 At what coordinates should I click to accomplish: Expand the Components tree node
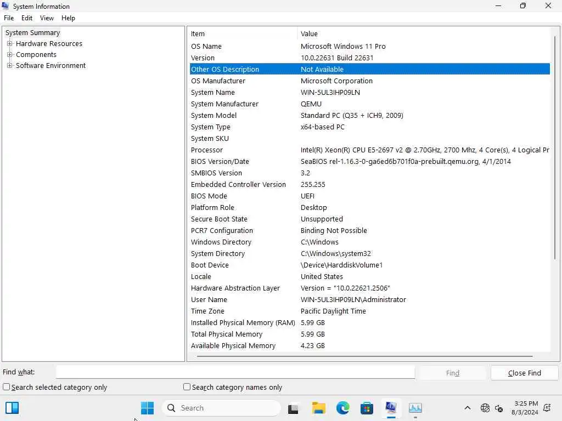point(10,54)
